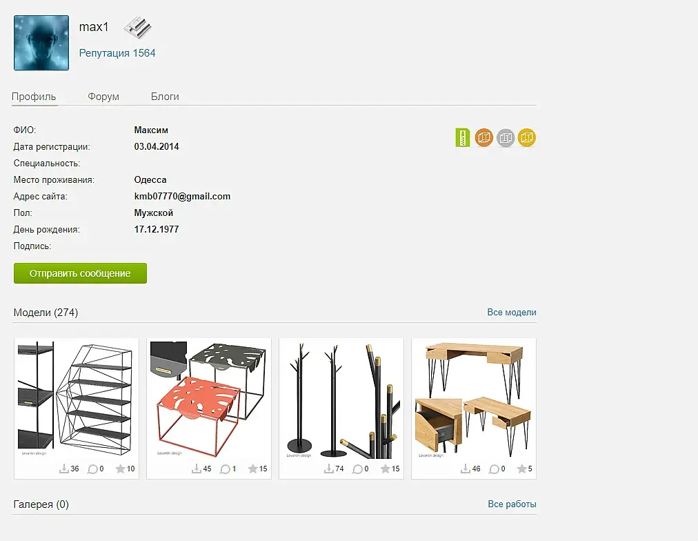Switch to the Форум tab

click(103, 97)
